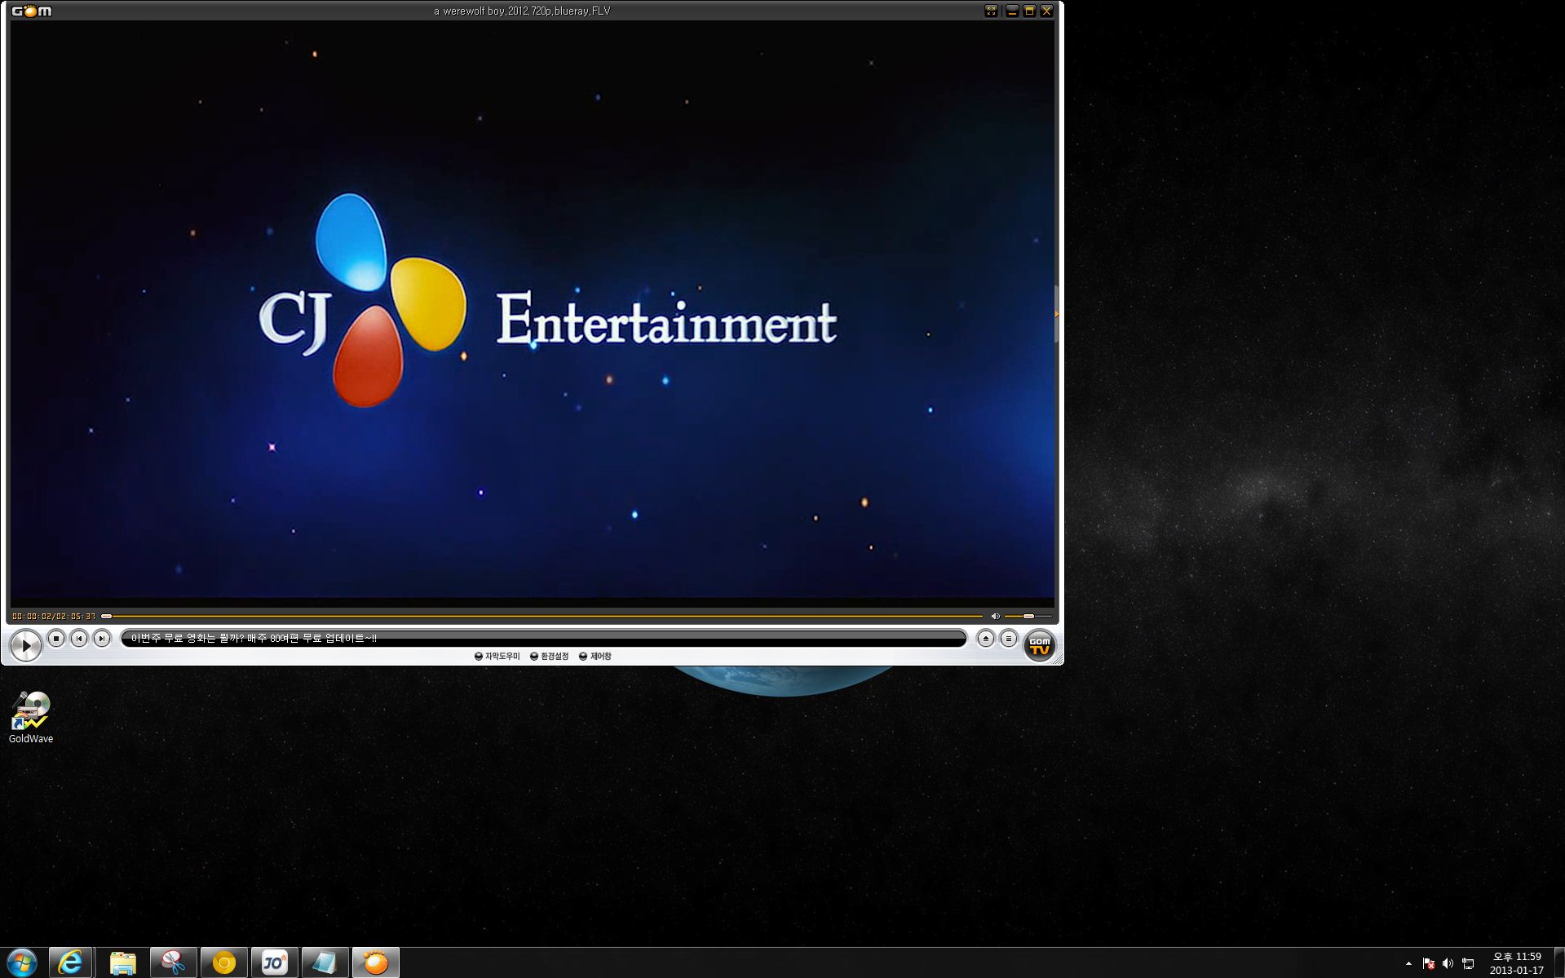
Task: Open the JO app on taskbar
Action: pyautogui.click(x=274, y=963)
